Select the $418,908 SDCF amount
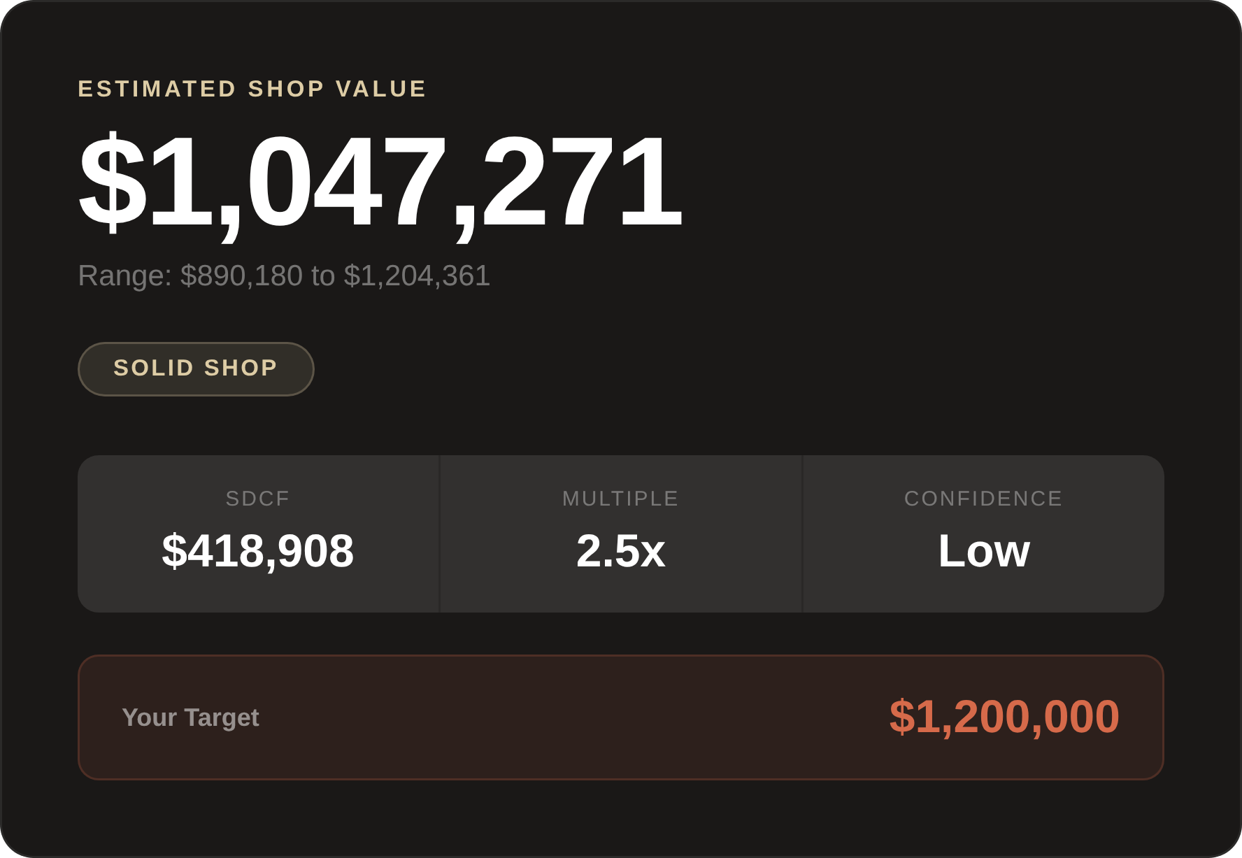1242x858 pixels. click(x=258, y=551)
